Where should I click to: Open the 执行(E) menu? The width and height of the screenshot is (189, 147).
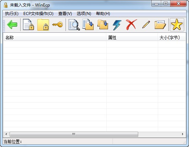click(12, 14)
